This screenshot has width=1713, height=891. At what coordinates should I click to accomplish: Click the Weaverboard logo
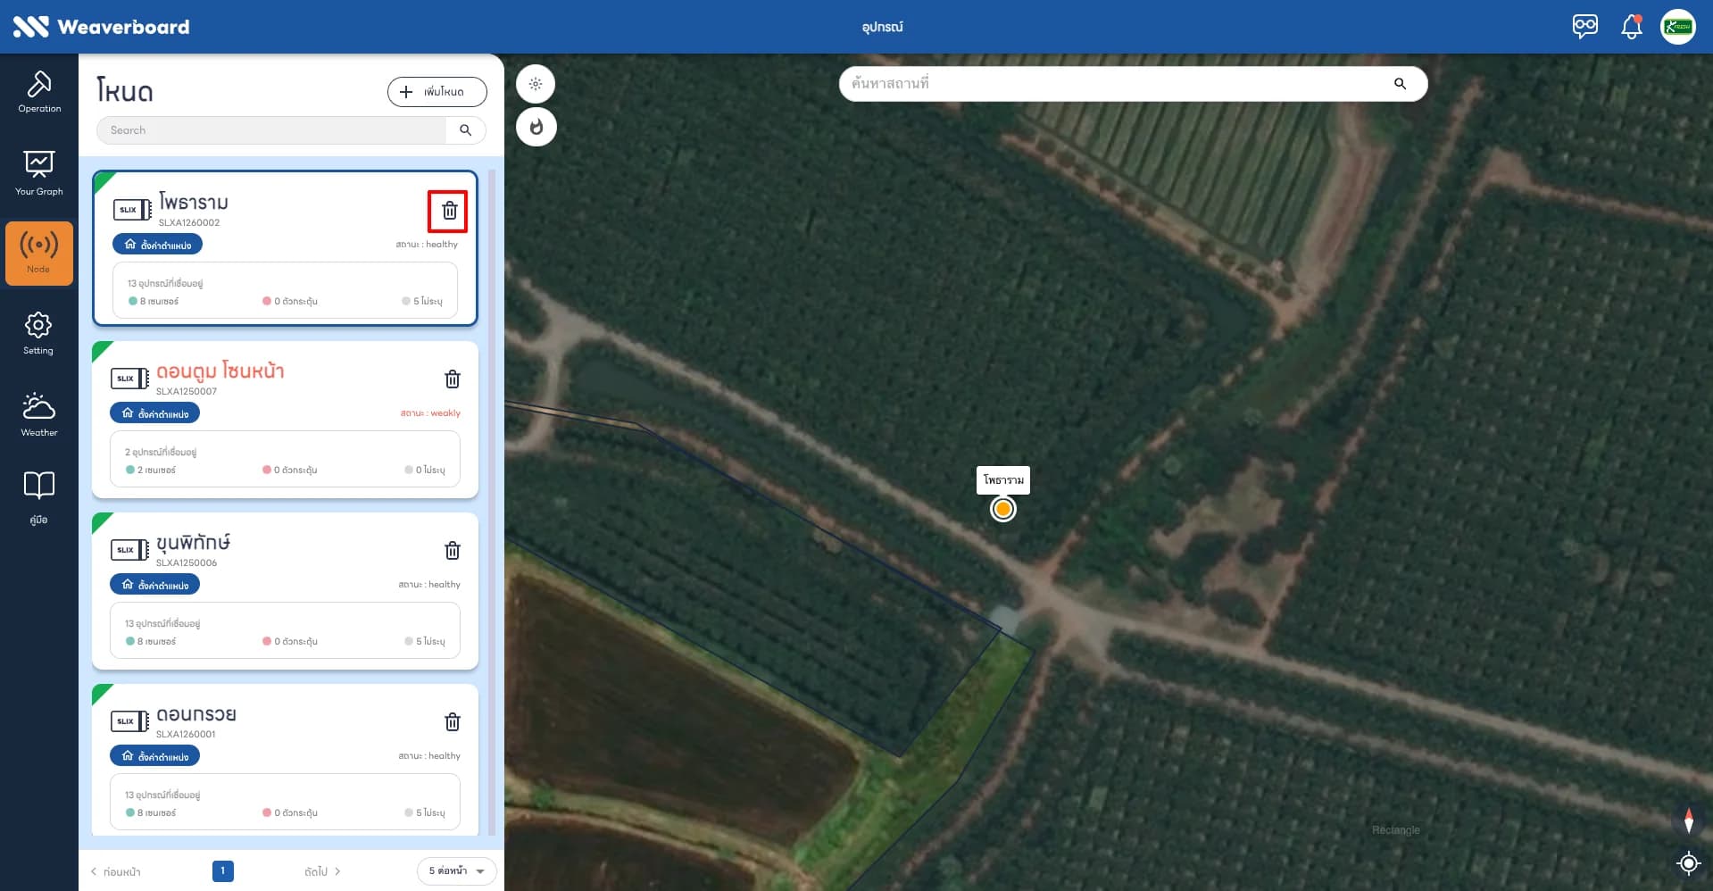101,27
